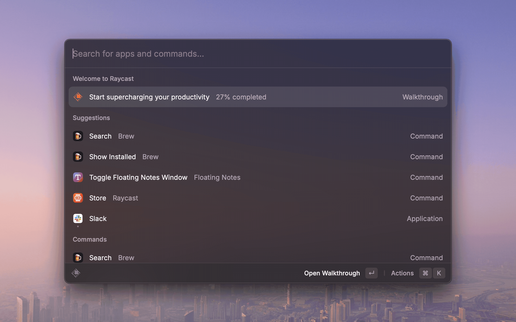Click the 27% completed label
The height and width of the screenshot is (322, 516).
pyautogui.click(x=241, y=97)
